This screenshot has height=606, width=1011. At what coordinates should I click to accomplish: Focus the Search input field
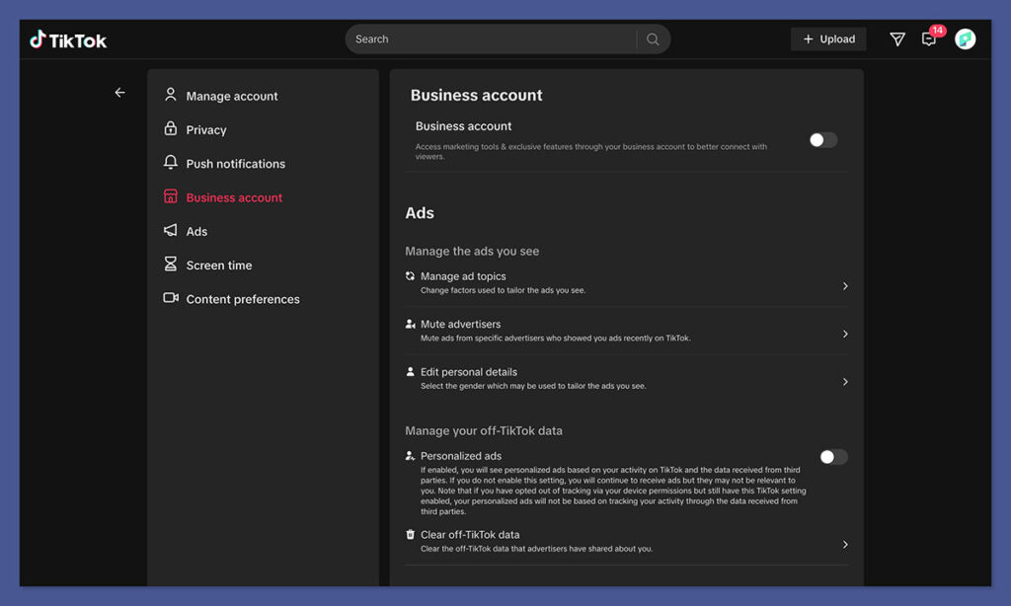click(491, 39)
